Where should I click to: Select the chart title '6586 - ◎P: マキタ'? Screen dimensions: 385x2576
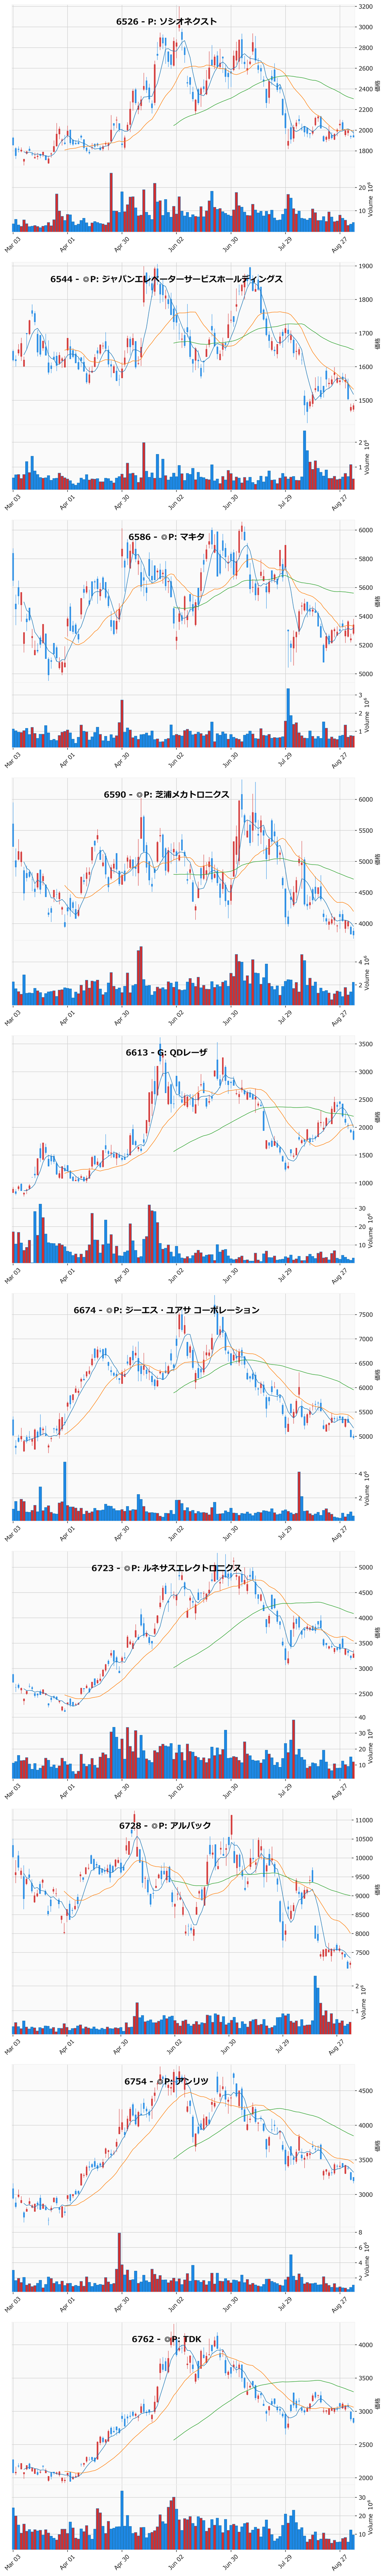166,537
